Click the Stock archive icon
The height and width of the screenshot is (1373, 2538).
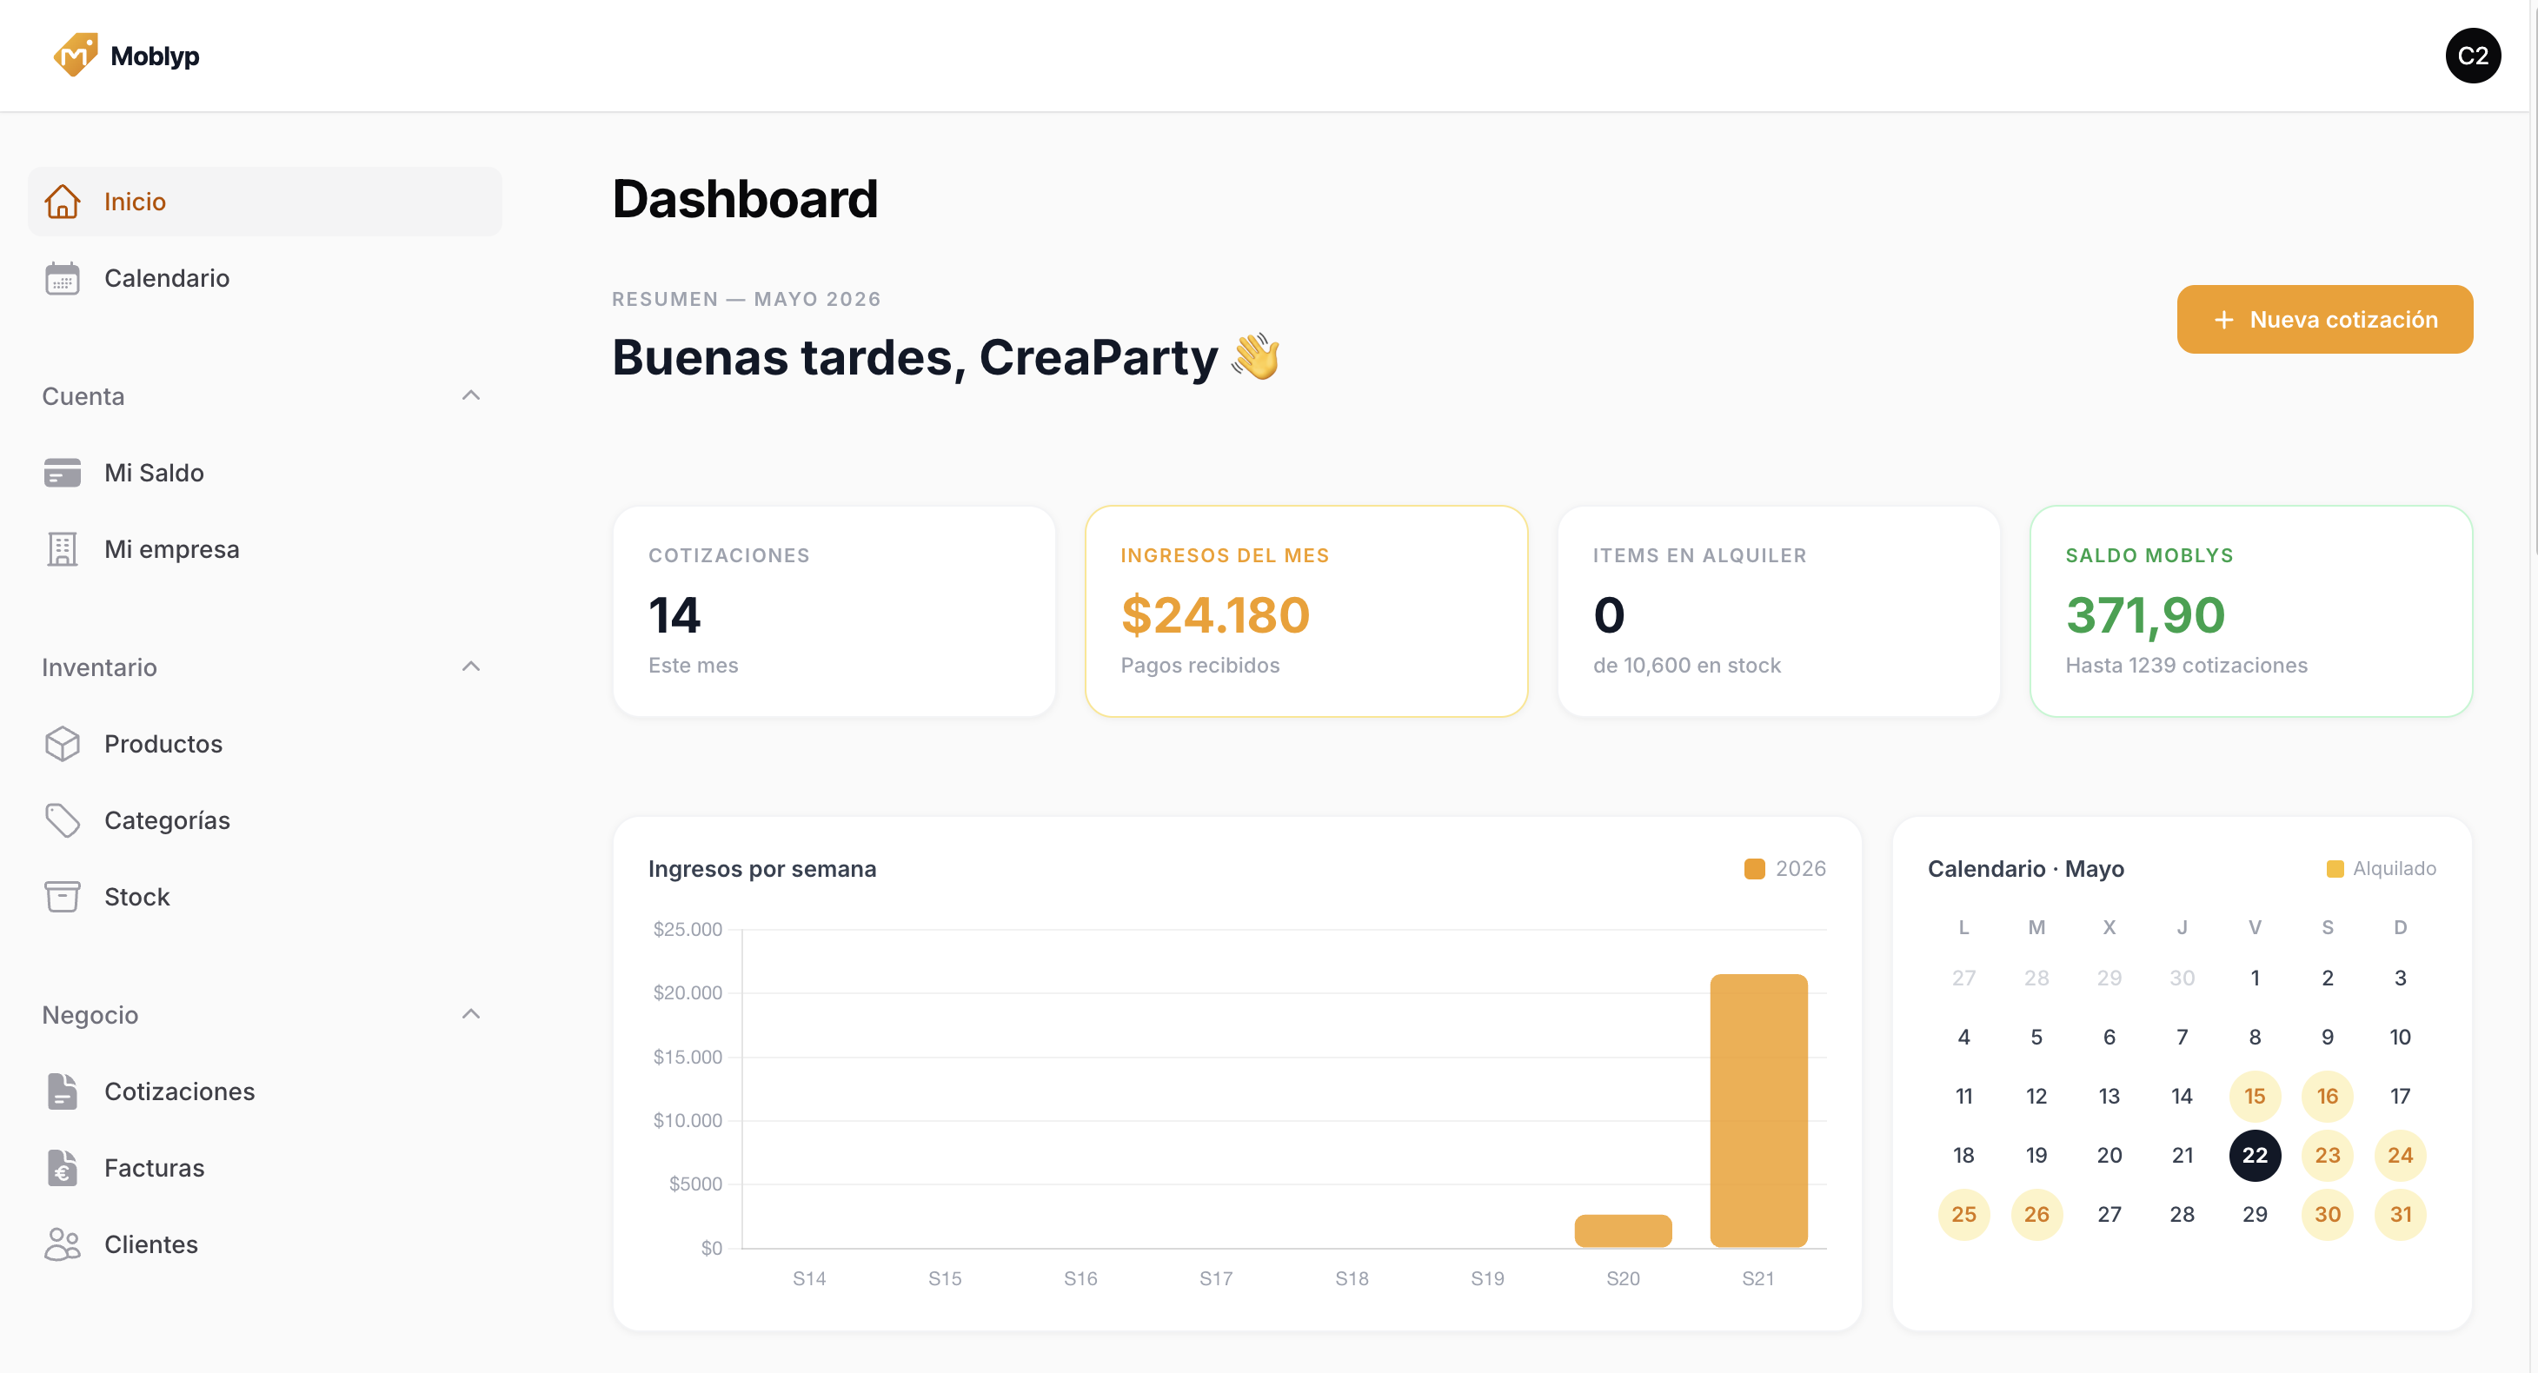(x=62, y=898)
